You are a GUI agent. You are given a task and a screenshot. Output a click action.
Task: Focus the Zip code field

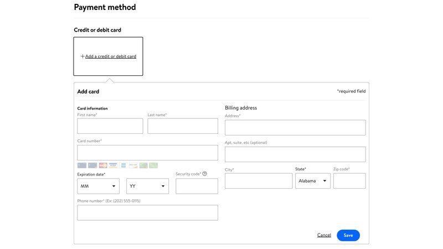pos(349,181)
